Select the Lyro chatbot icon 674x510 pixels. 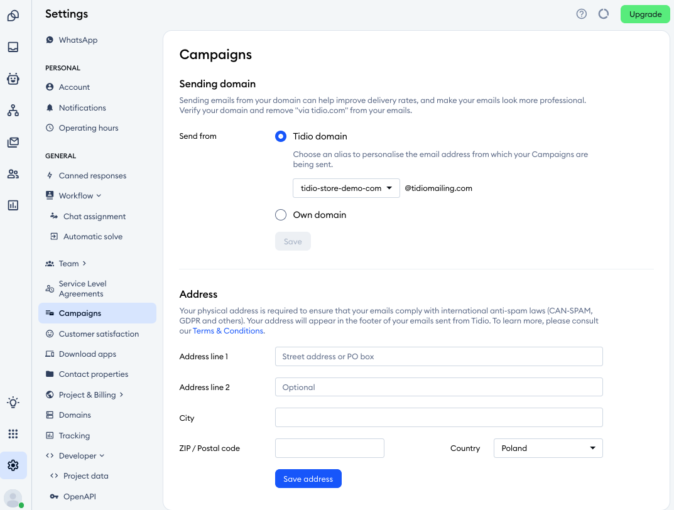point(13,79)
